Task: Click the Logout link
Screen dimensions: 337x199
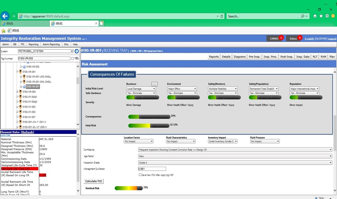Action: 332,39
